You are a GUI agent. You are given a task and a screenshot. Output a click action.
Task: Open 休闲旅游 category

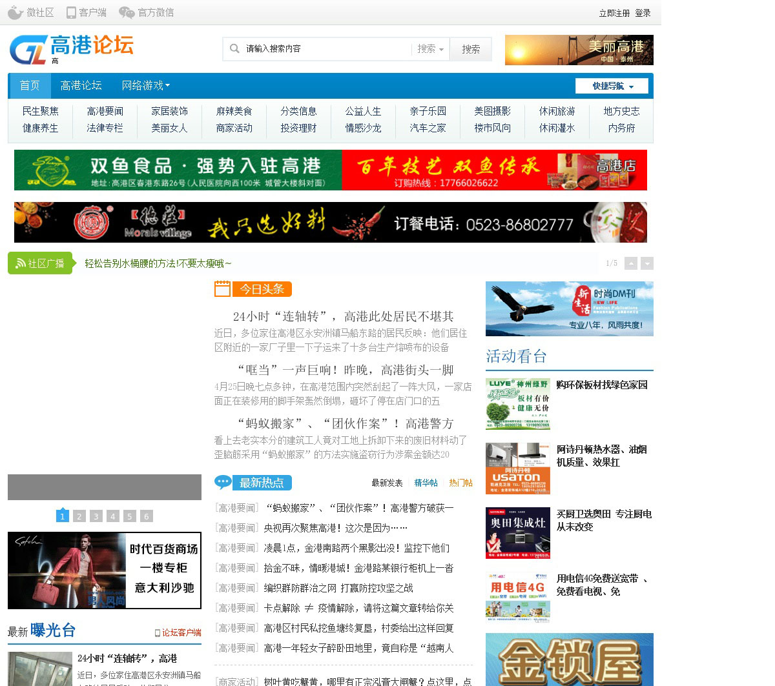557,111
